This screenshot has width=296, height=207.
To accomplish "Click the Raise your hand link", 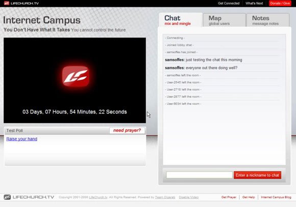I will (x=22, y=139).
